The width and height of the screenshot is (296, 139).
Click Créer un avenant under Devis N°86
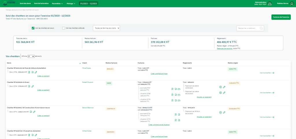(x=43, y=76)
